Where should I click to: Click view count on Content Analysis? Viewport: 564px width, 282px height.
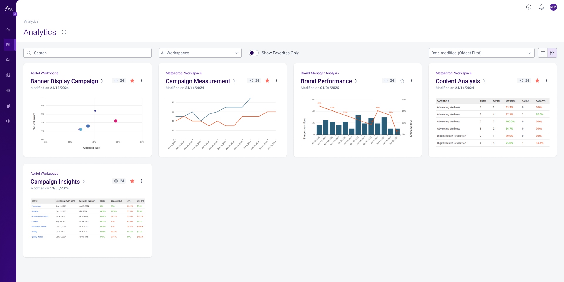[524, 80]
